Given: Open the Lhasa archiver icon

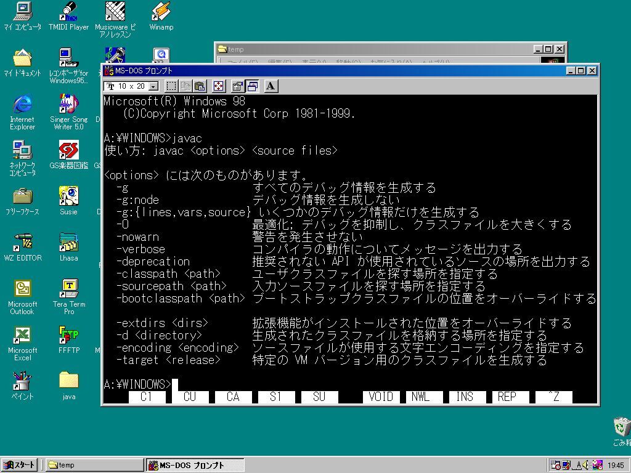Looking at the screenshot, I should coord(68,248).
